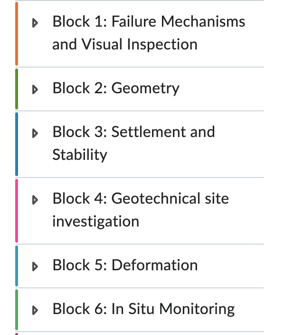Expand the Block 2 Geometry disclosure triangle
The height and width of the screenshot is (335, 284).
35,89
